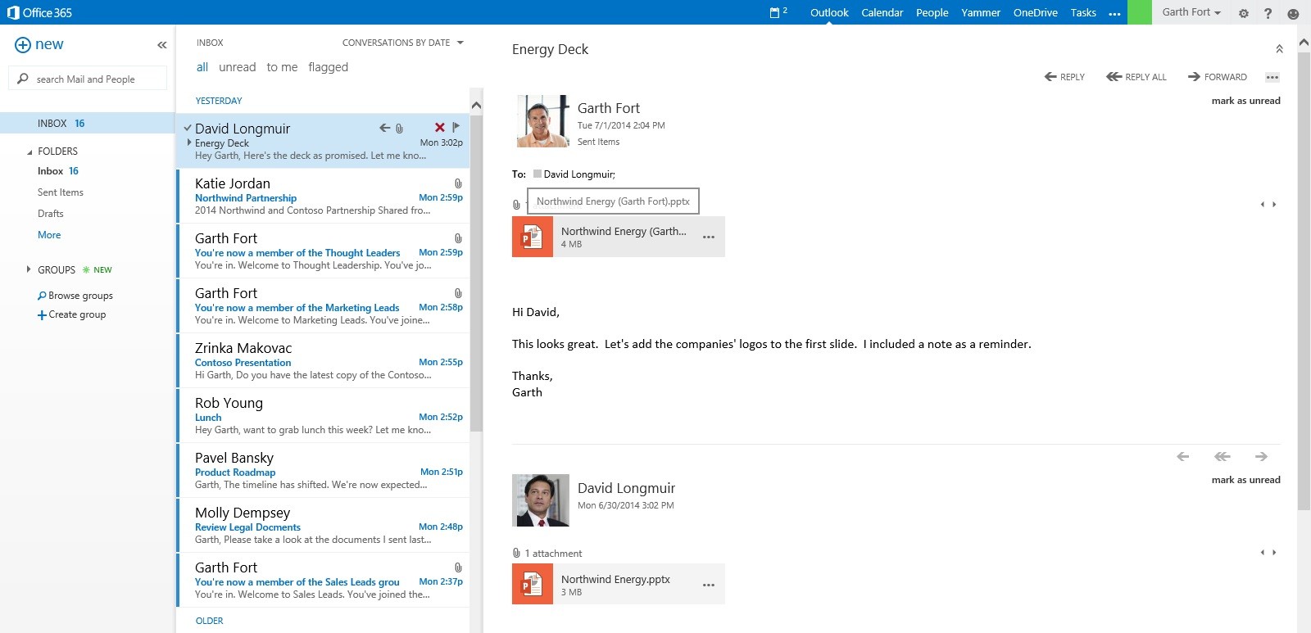Mark David Longmuir message as unread
The height and width of the screenshot is (633, 1311).
pos(1245,480)
